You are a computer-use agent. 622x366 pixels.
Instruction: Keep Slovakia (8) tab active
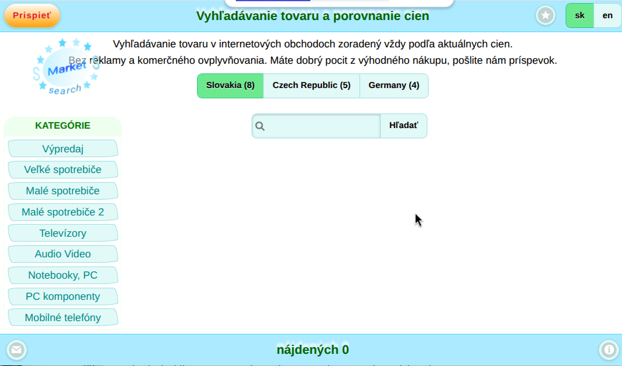coord(229,86)
